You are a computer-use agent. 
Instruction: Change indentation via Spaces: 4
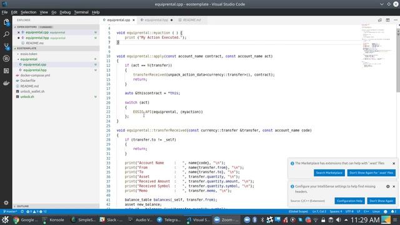tap(336, 211)
